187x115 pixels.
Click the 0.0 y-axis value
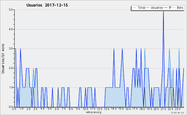coord(11,107)
